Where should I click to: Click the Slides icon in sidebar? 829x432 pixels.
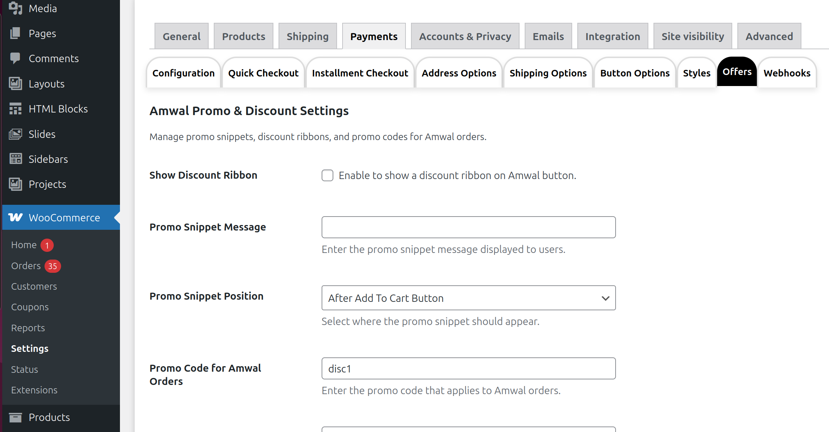point(15,134)
